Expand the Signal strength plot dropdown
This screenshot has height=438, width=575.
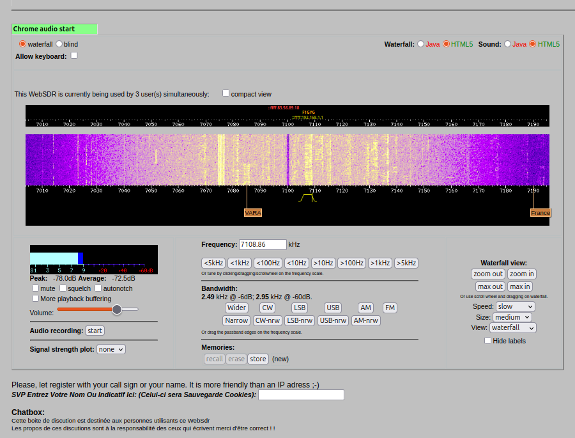[111, 349]
